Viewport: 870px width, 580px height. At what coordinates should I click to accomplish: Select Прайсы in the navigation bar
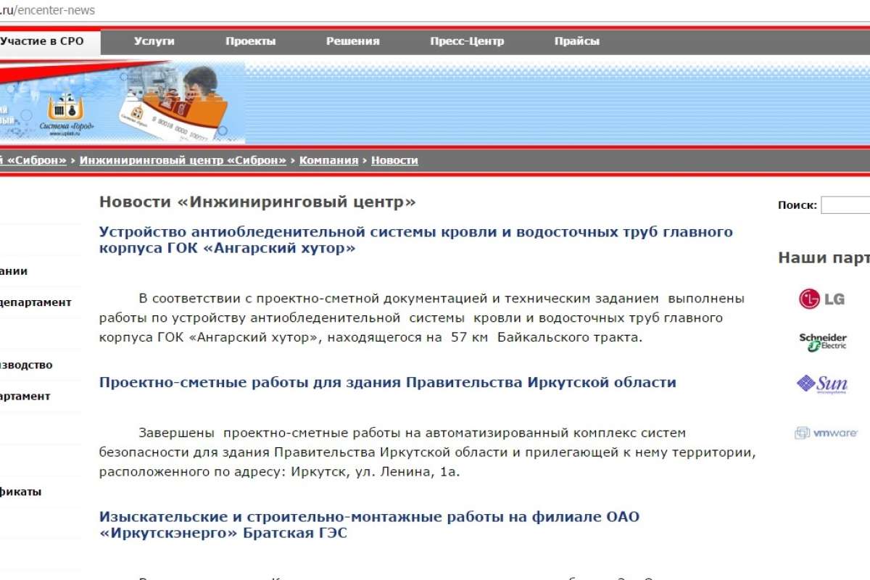tap(576, 41)
